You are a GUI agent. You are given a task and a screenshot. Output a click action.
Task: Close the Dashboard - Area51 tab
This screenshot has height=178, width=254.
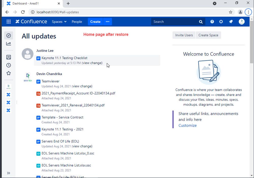pos(59,3)
